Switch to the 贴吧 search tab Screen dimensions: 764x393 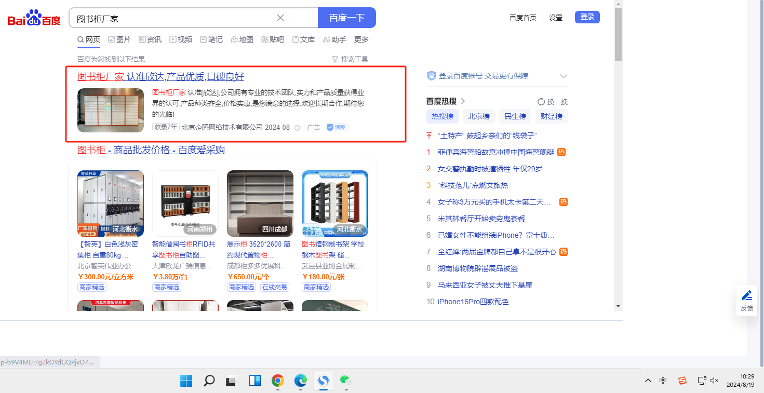click(x=273, y=39)
